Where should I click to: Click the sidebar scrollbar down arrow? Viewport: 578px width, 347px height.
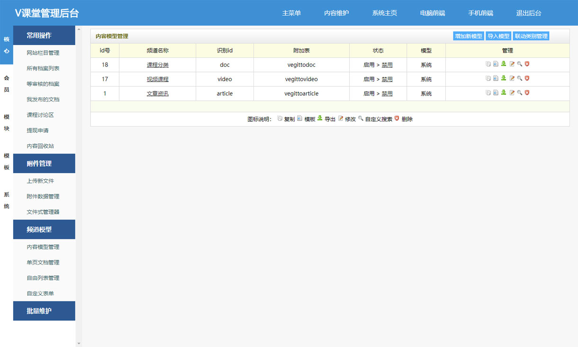79,343
